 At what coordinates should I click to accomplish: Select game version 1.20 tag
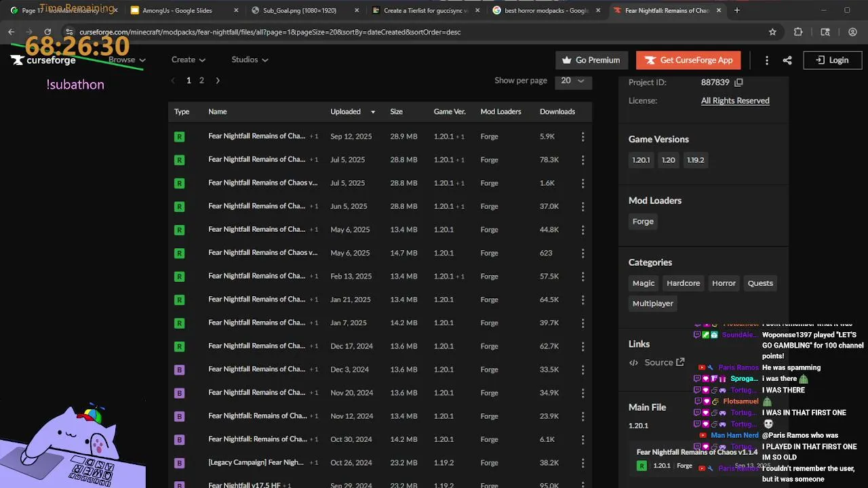(x=669, y=160)
